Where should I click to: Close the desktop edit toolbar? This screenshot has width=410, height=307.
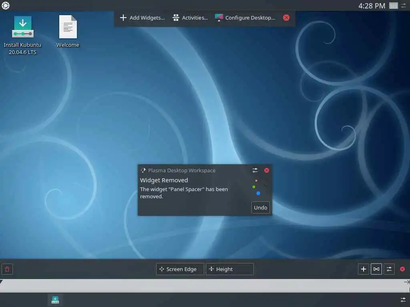[286, 18]
